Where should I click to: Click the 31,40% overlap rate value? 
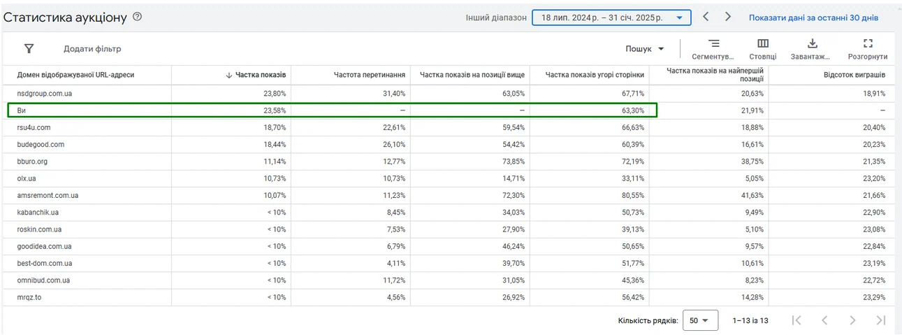pyautogui.click(x=393, y=93)
